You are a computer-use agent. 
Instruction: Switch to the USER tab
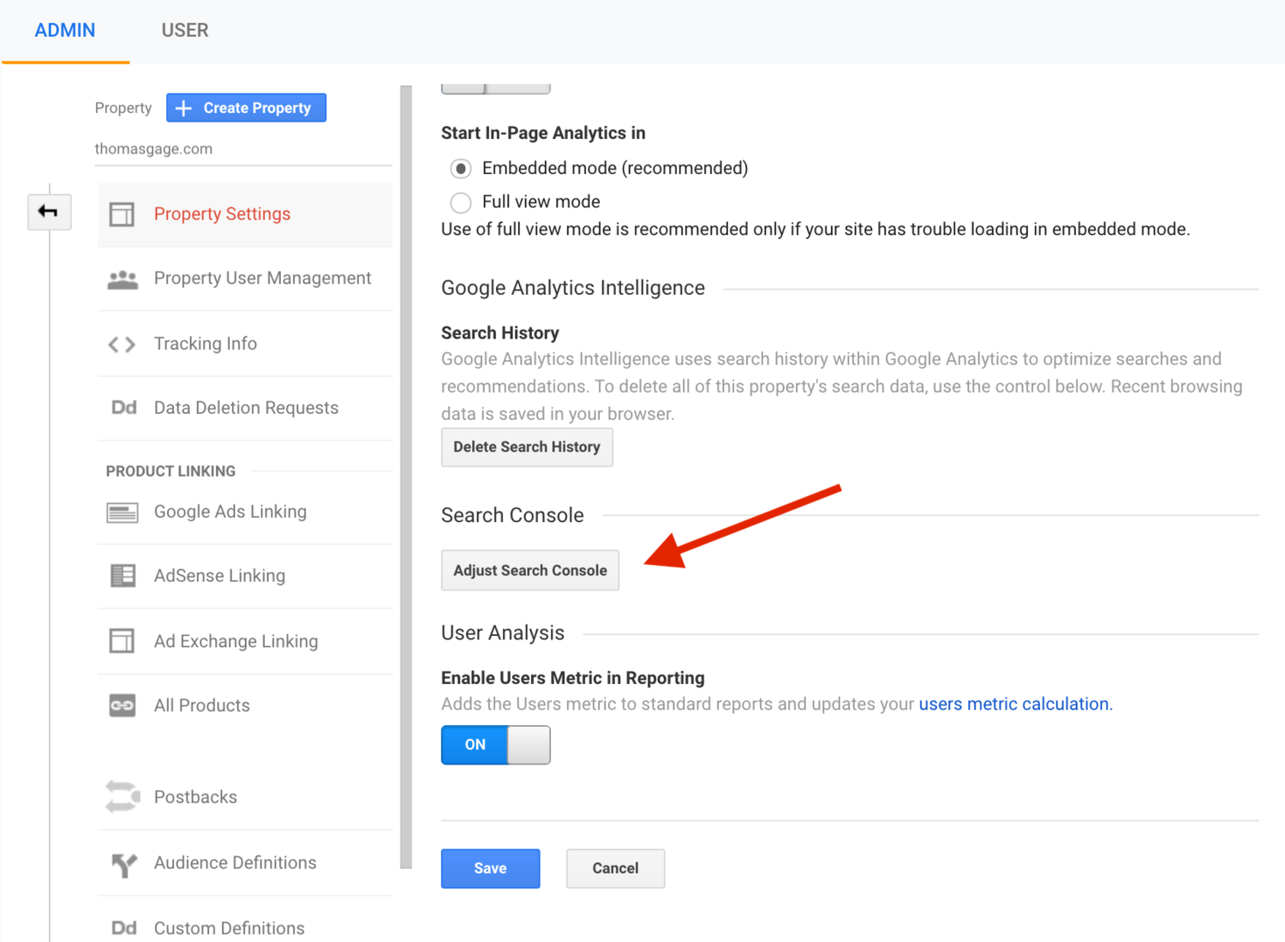185,31
